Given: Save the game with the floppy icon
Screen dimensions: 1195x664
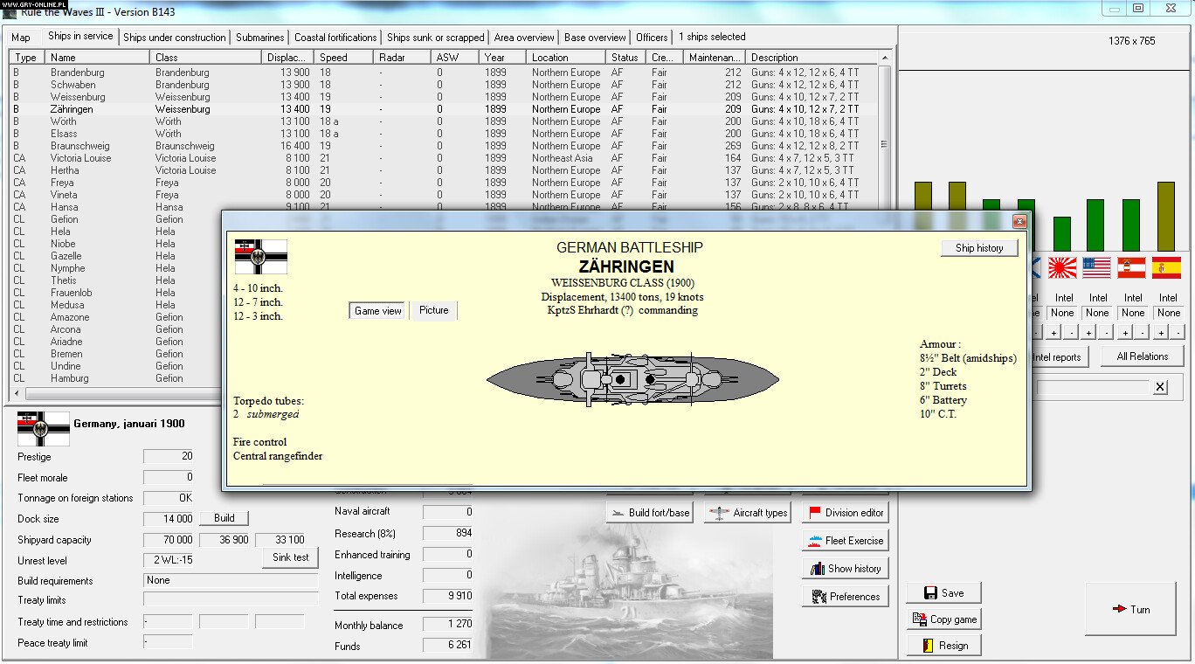Looking at the screenshot, I should [943, 591].
